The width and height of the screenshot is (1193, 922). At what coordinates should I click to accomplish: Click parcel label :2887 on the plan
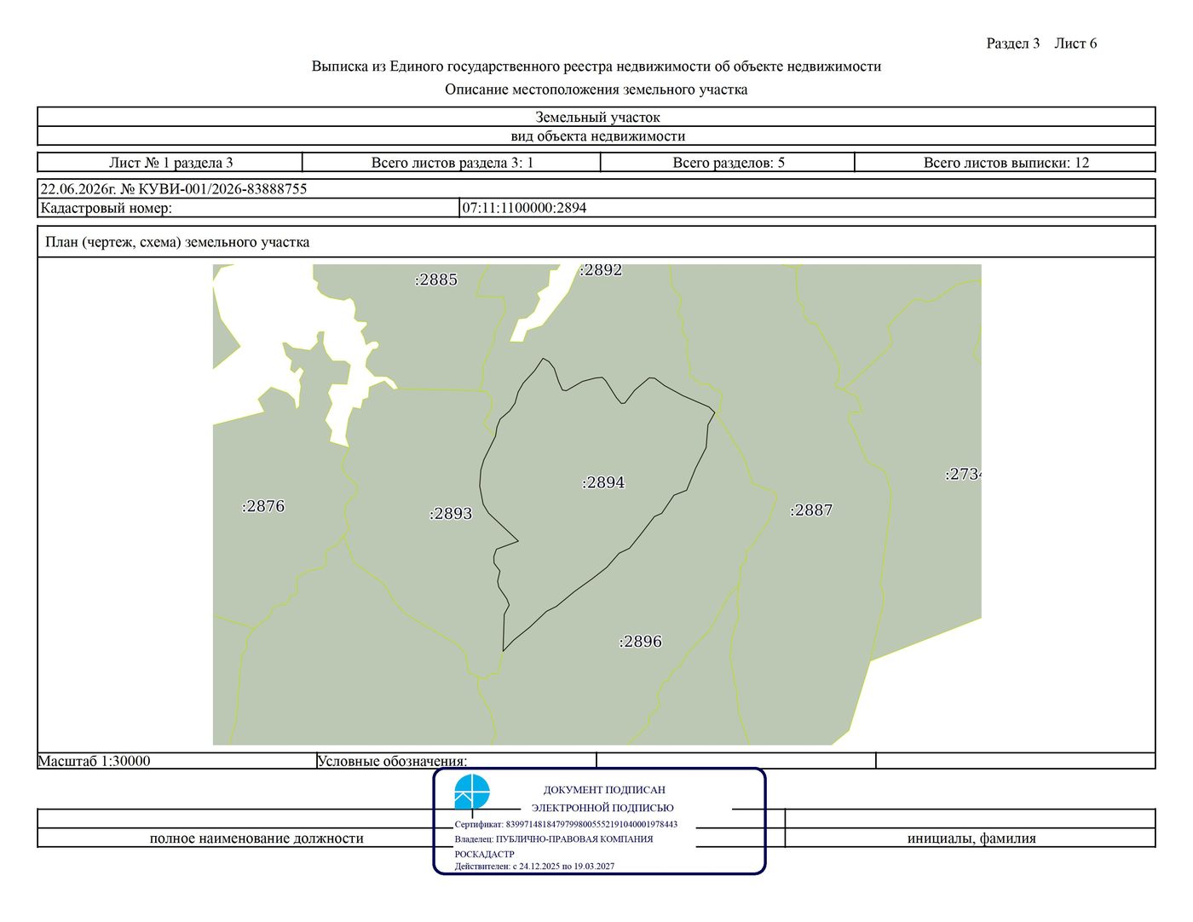811,510
